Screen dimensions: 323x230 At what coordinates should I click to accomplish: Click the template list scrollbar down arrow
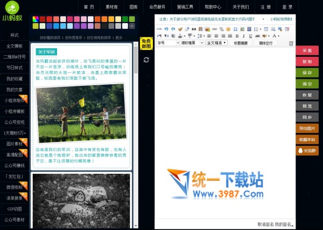[136, 226]
